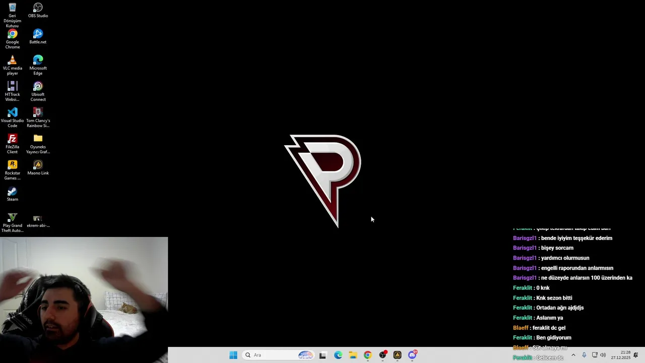The image size is (645, 363).
Task: Select Rockstar Games Launcher icon
Action: tap(12, 170)
